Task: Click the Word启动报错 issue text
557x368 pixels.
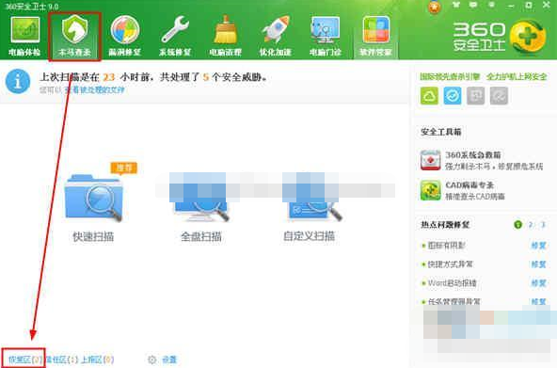Action: tap(452, 283)
